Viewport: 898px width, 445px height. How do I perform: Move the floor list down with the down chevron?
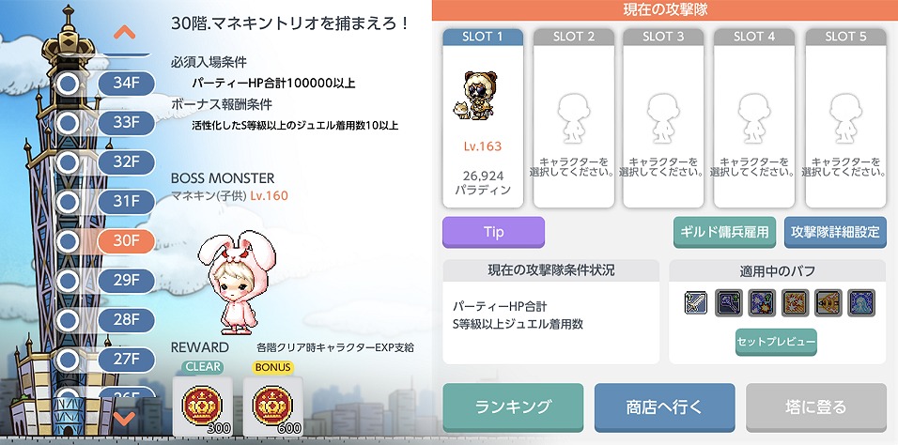click(124, 418)
